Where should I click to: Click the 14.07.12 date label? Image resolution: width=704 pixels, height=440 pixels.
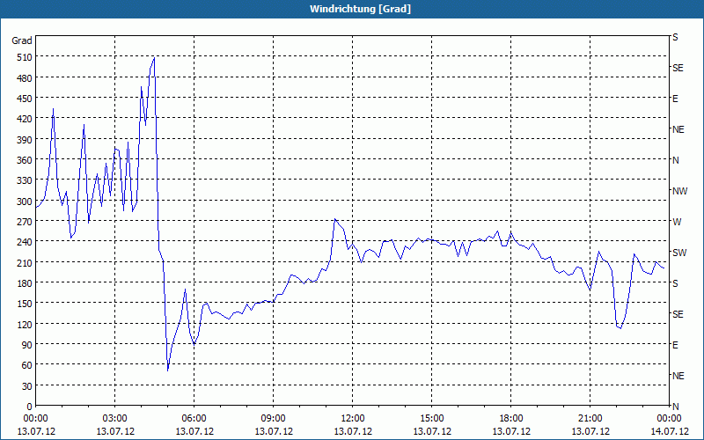coord(670,431)
